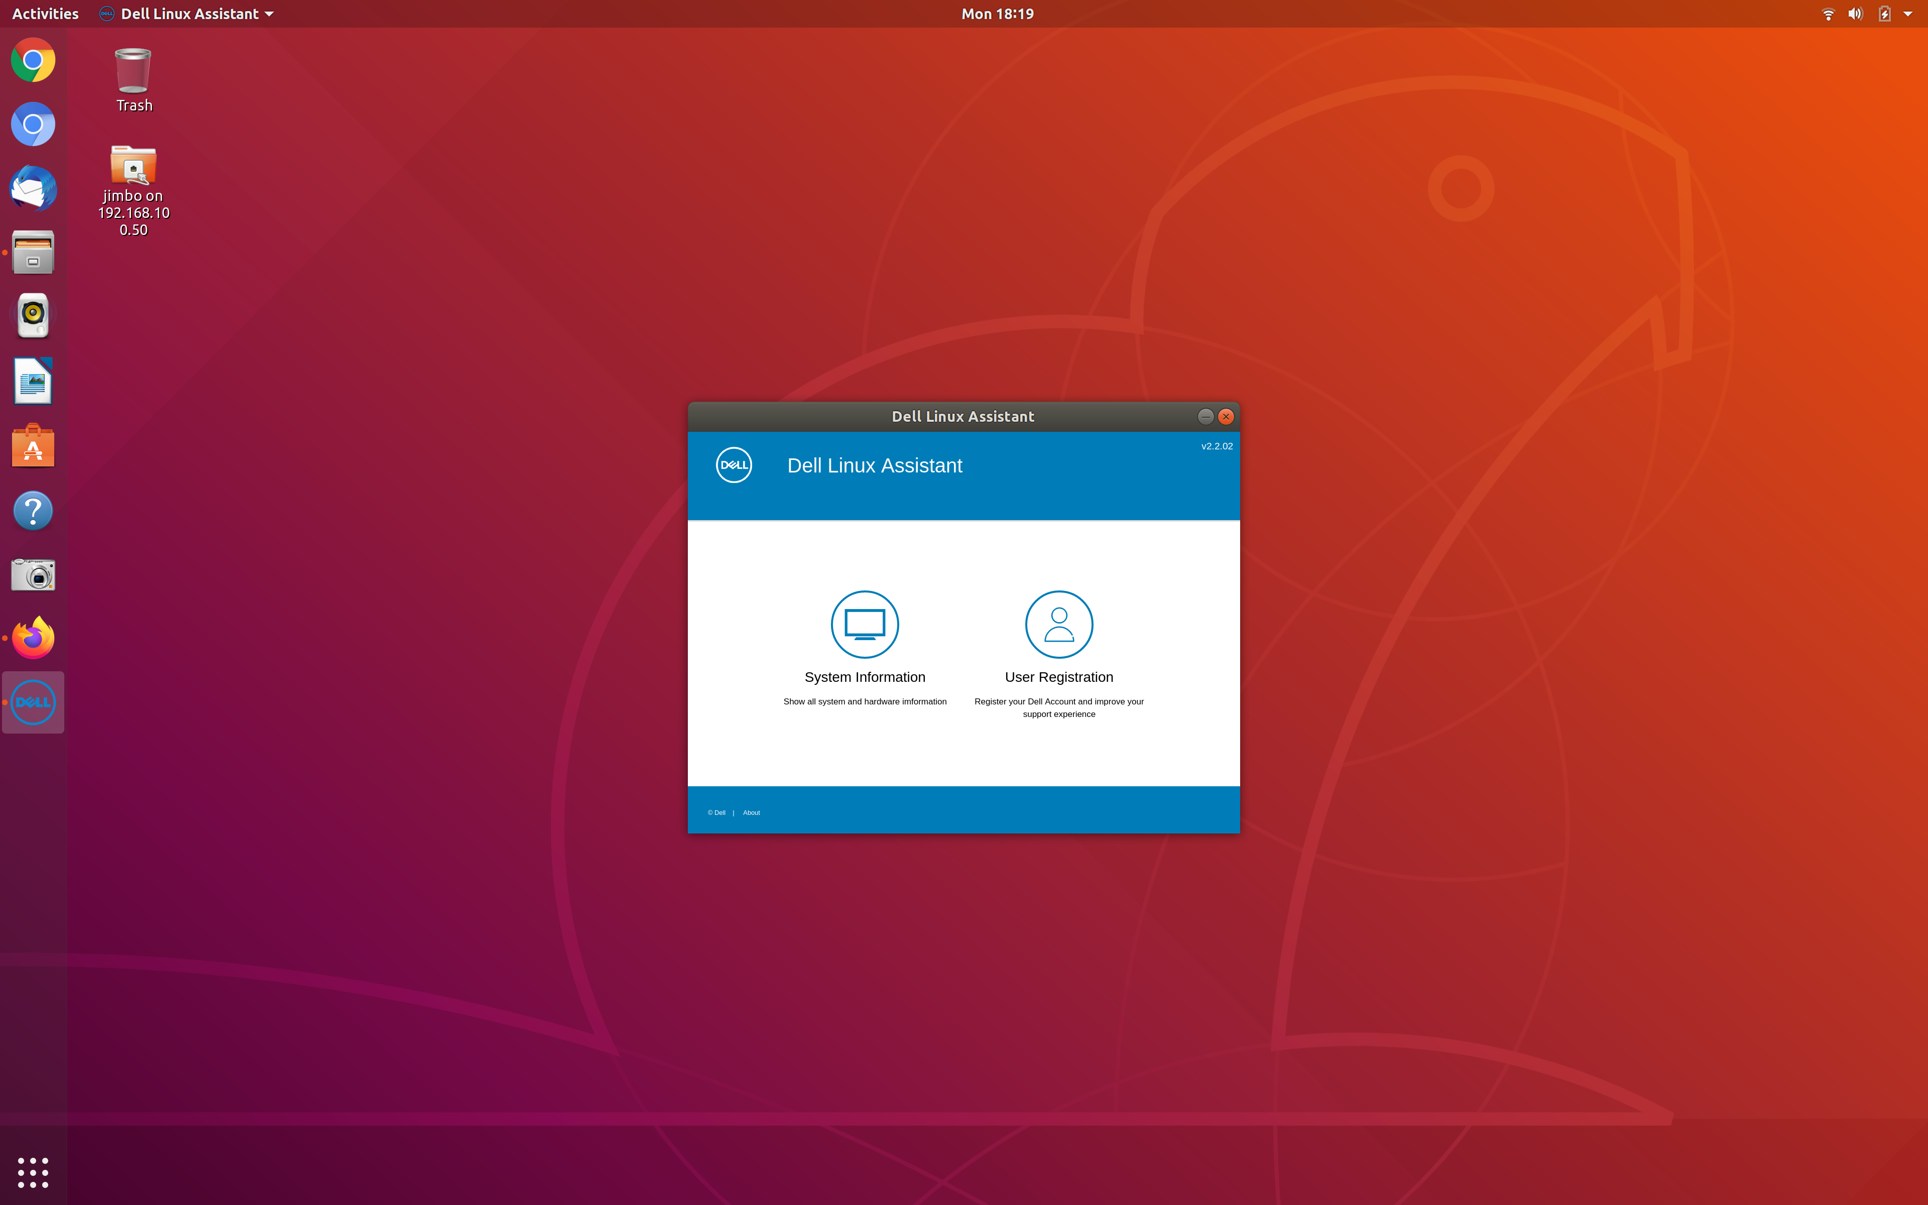Launch Ubuntu Software store from dock
Image resolution: width=1928 pixels, height=1205 pixels.
point(33,446)
